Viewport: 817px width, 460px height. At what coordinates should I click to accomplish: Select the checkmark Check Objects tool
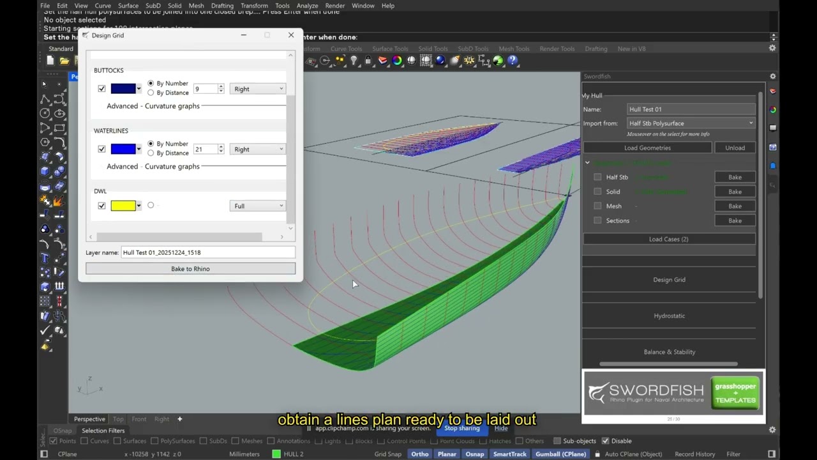click(45, 330)
